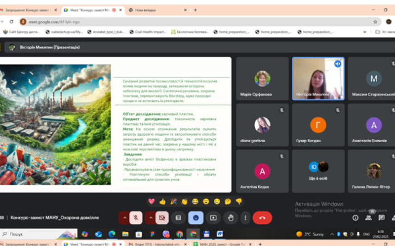Launch Microsoft Word from the taskbar

220,234
